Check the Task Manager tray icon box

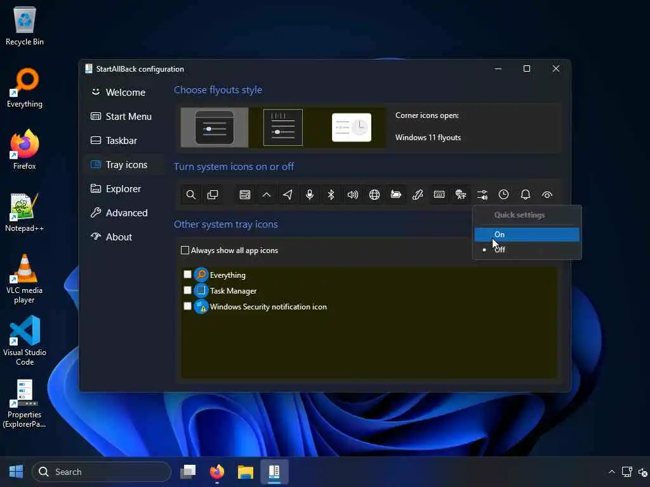(187, 290)
